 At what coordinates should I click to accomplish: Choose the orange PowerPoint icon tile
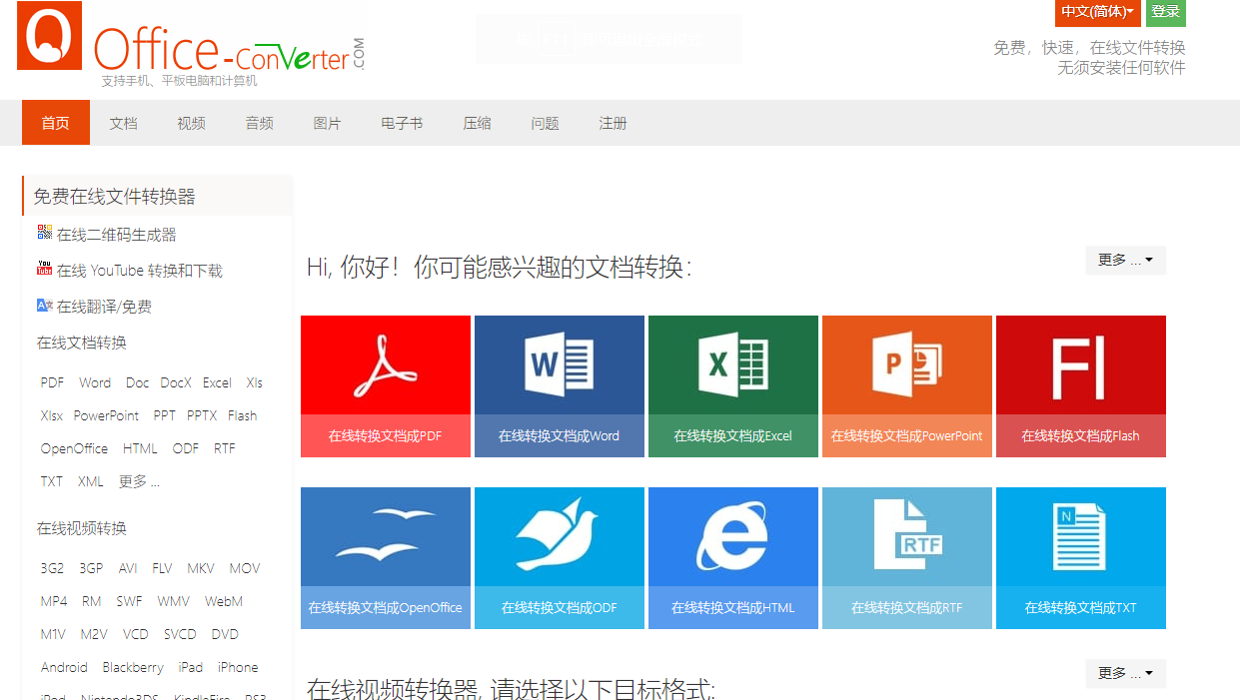click(906, 365)
